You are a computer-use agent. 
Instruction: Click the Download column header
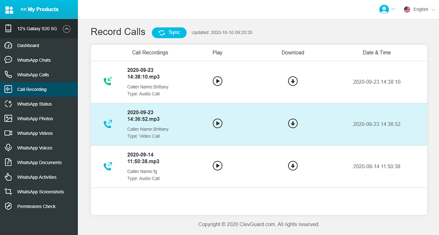(x=293, y=53)
